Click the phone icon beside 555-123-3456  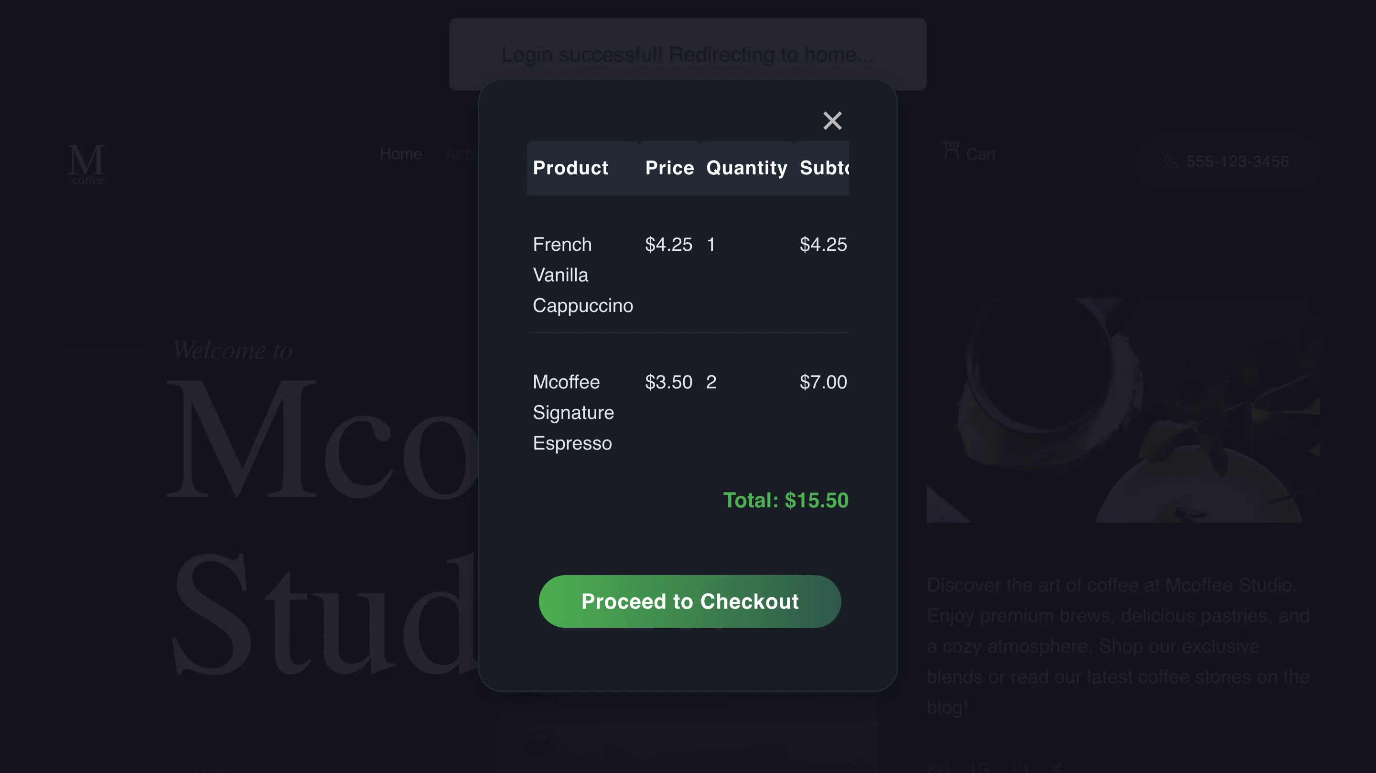click(1171, 162)
